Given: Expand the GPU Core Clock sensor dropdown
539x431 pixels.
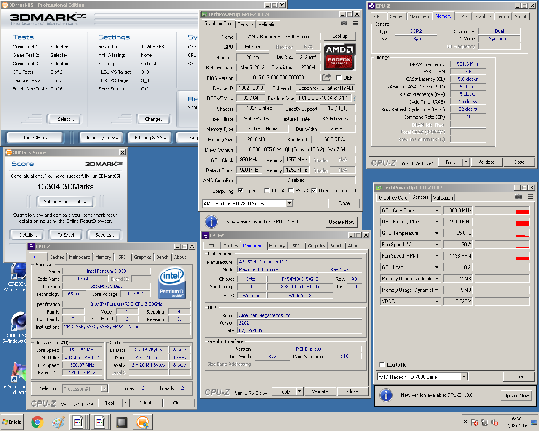Looking at the screenshot, I should (x=437, y=210).
